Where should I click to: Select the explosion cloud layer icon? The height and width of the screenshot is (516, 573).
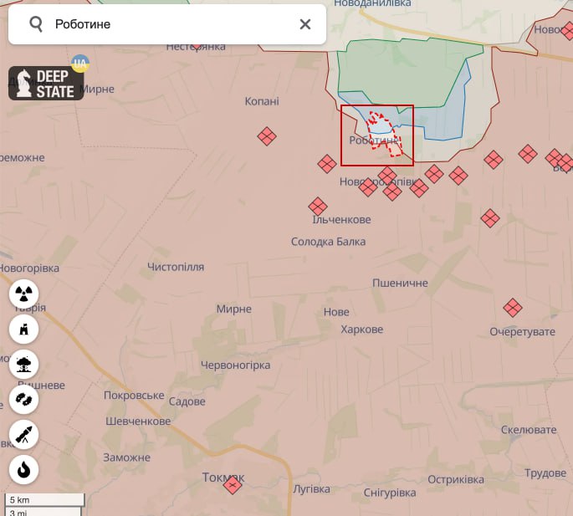tap(23, 364)
